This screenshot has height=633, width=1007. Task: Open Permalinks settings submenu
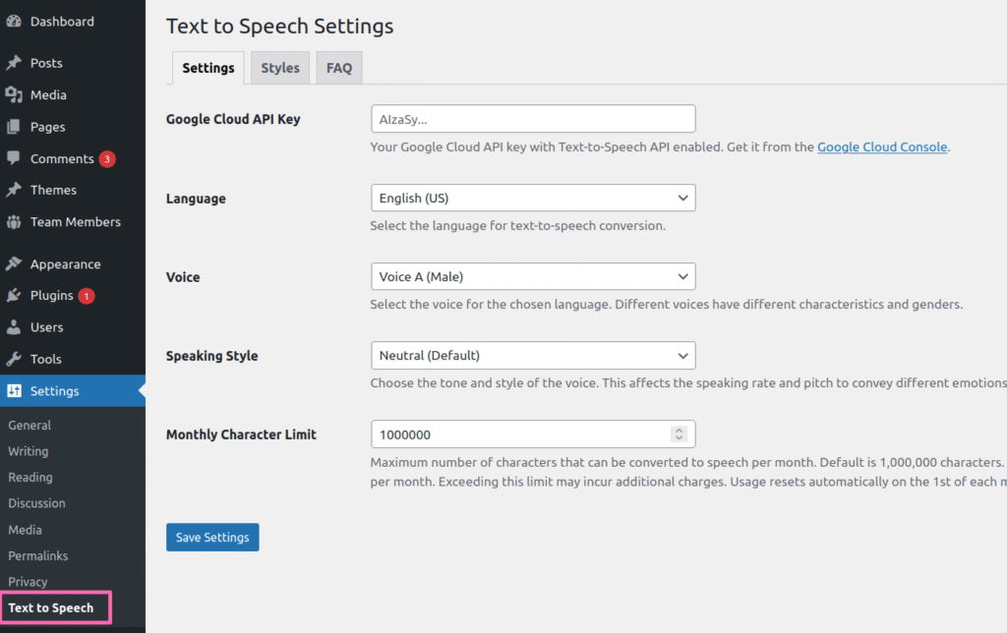(x=38, y=555)
